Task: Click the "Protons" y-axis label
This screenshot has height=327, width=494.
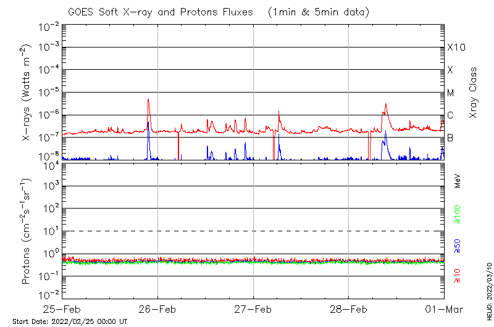Action: coord(27,231)
